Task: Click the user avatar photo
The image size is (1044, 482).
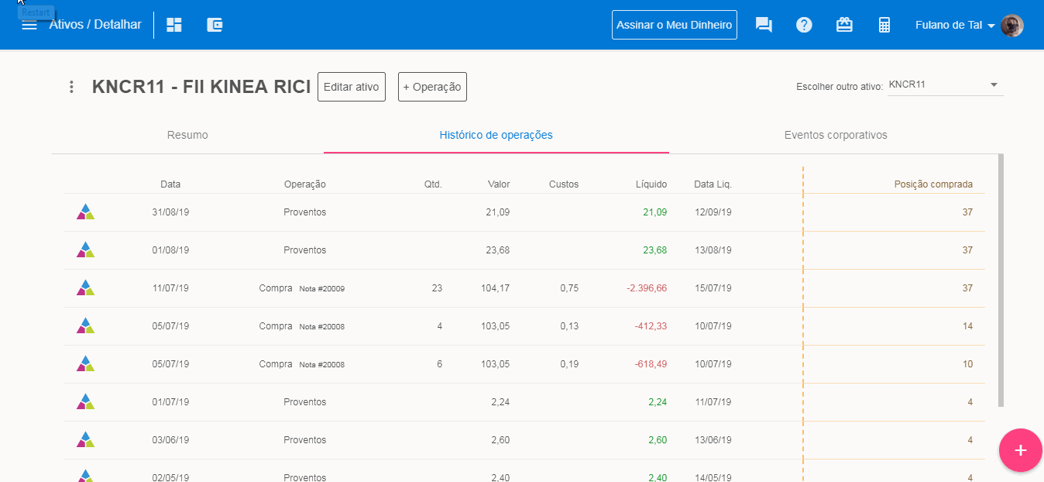Action: tap(1011, 25)
